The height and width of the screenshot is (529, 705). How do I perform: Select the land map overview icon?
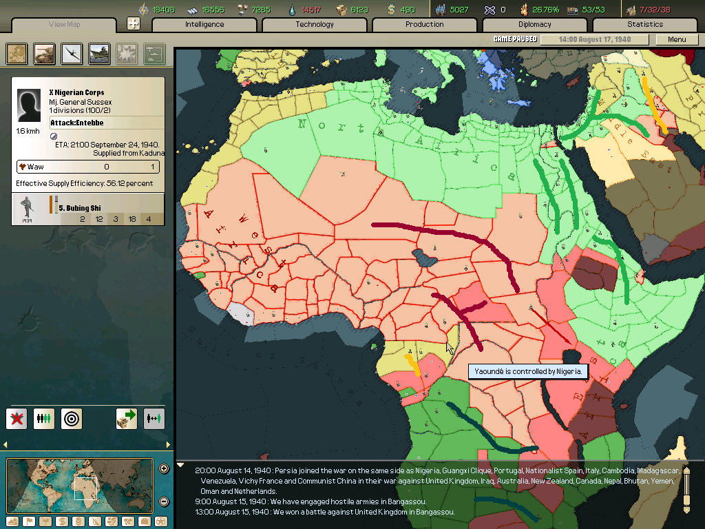coord(17,54)
